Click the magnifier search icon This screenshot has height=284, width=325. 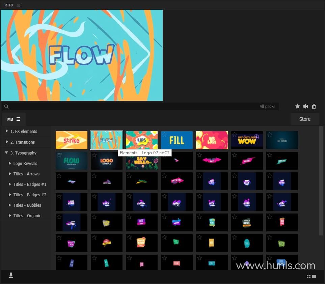click(x=6, y=107)
